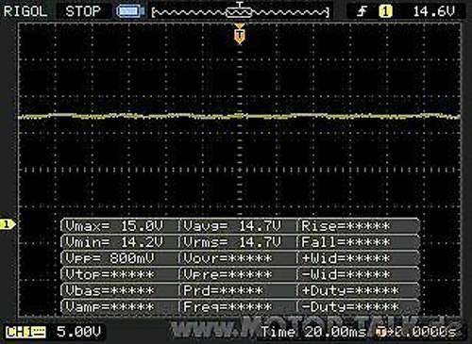The height and width of the screenshot is (344, 472).
Task: Click the 14.6V trigger level readout
Action: 434,11
